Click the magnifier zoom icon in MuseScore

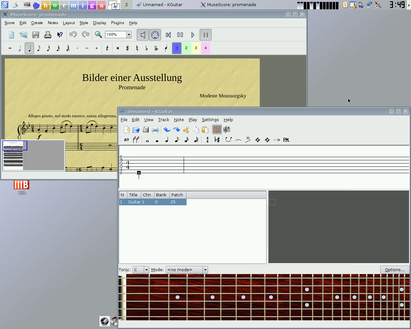coord(99,35)
